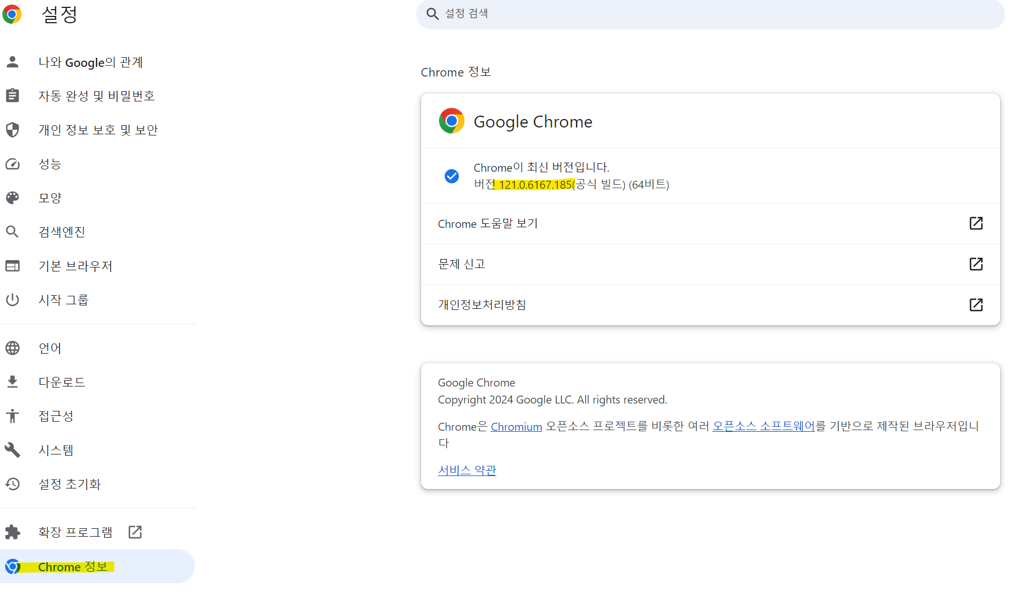Click the reset clock icon for 설정 초기화
The width and height of the screenshot is (1029, 599).
(12, 484)
